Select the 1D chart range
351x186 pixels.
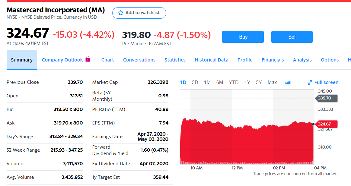click(x=183, y=82)
